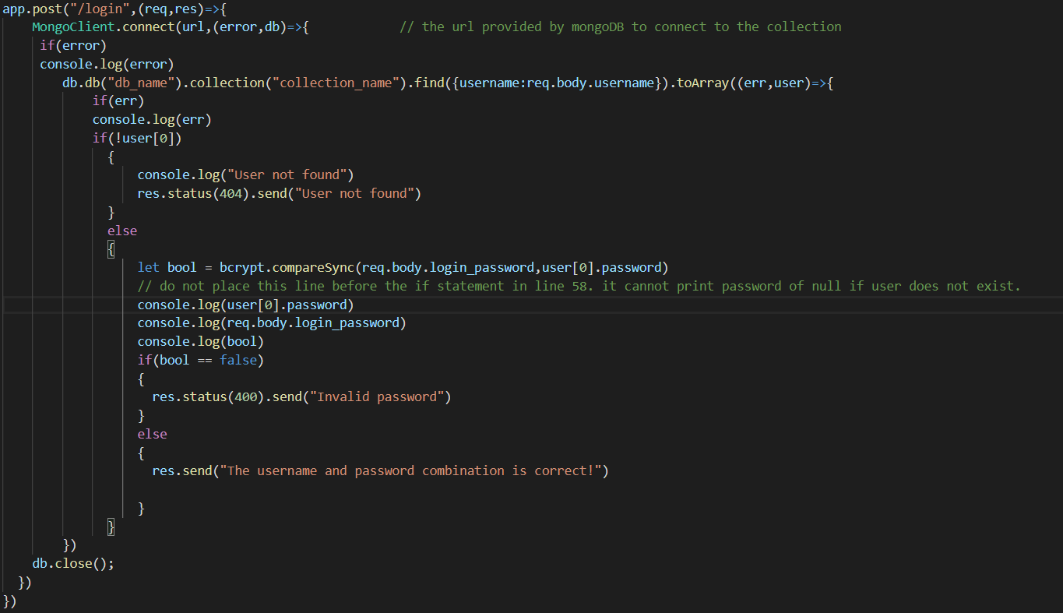Click the if(error) line

[73, 45]
